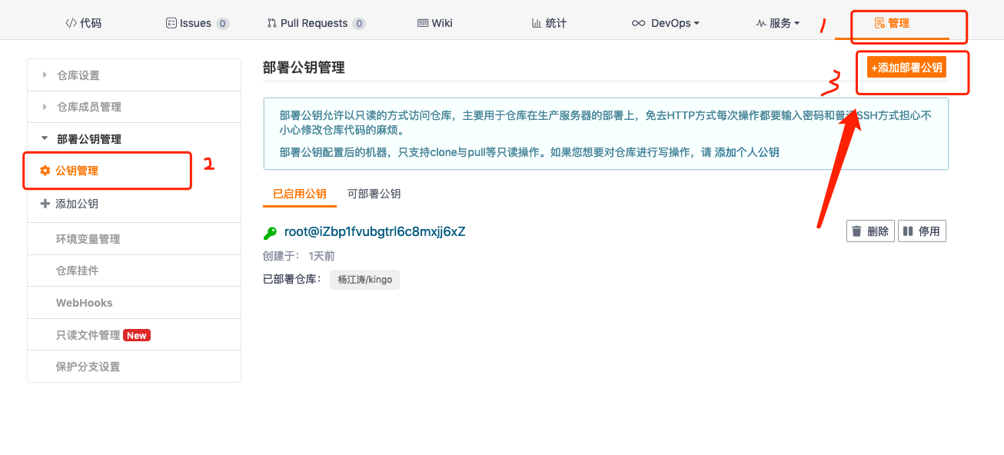1004x455 pixels.
Task: Click the 创建于: 1天前 text
Action: coord(299,256)
